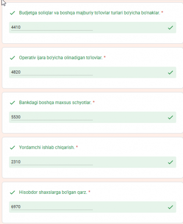Click the green check at right of the 6970 answer
Viewport: 183px width, 224px height.
click(x=170, y=207)
